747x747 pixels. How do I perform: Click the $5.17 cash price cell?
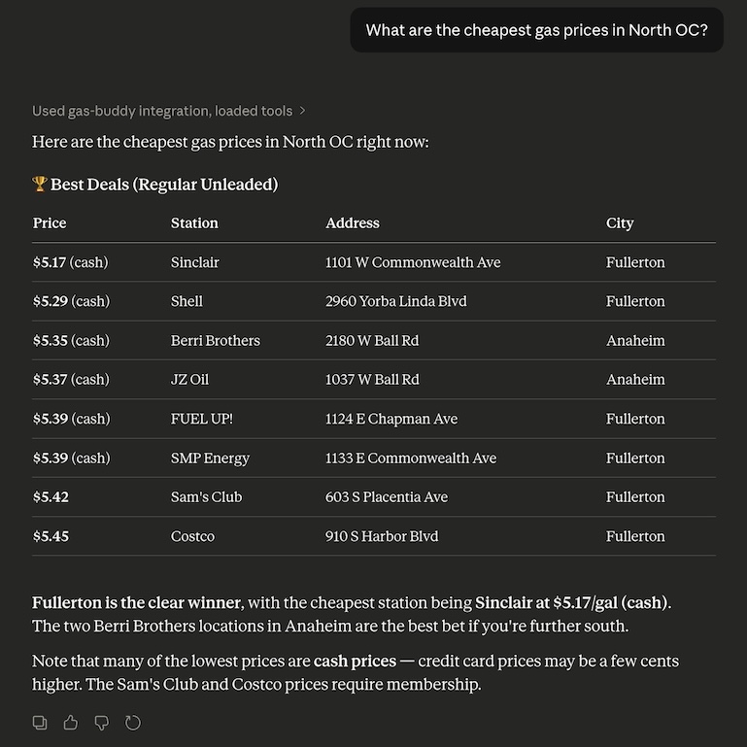click(x=71, y=262)
